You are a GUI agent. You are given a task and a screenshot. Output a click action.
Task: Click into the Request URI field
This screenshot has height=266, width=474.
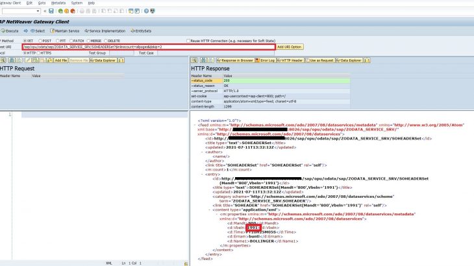pos(148,47)
